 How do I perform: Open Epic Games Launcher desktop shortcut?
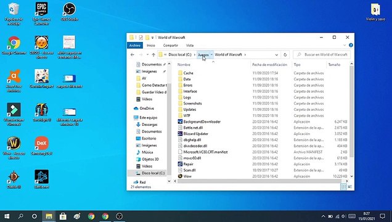[x=41, y=14]
